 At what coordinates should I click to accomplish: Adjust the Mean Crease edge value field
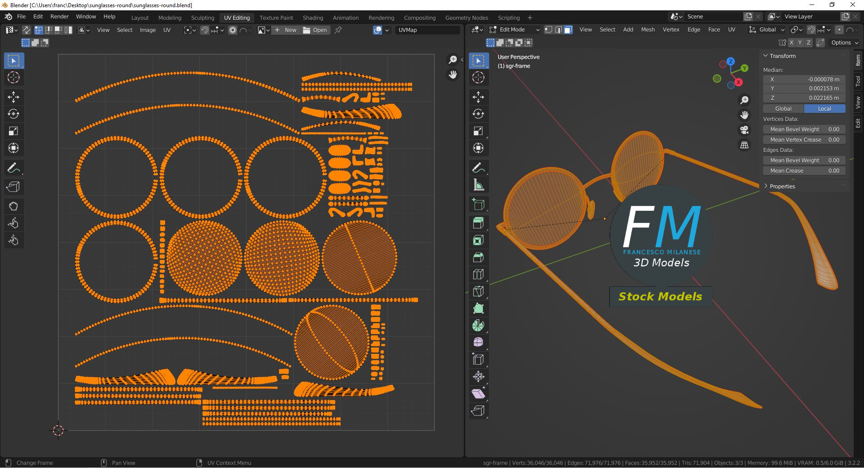804,171
